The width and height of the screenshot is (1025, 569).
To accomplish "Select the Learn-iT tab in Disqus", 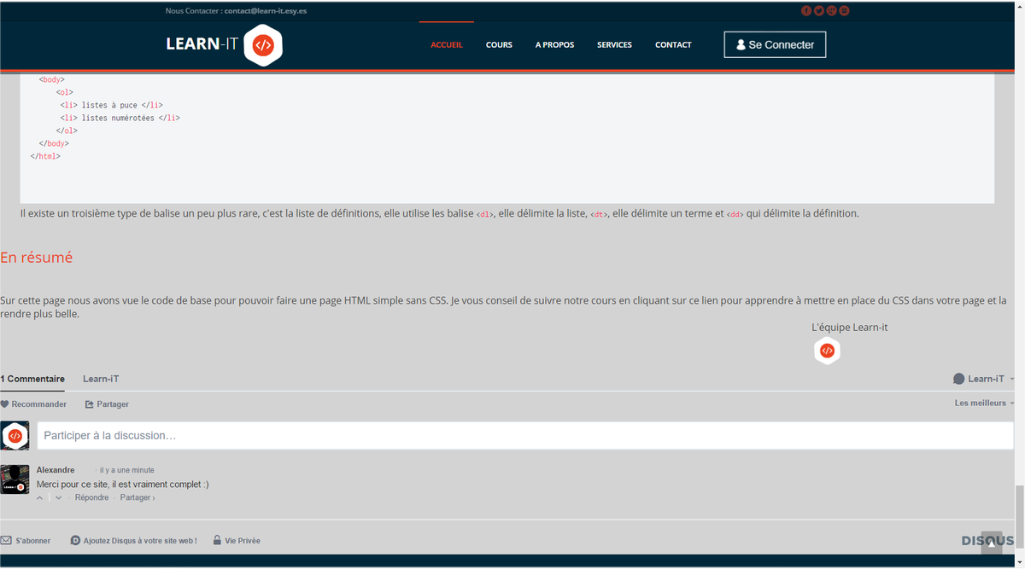I will click(x=101, y=379).
